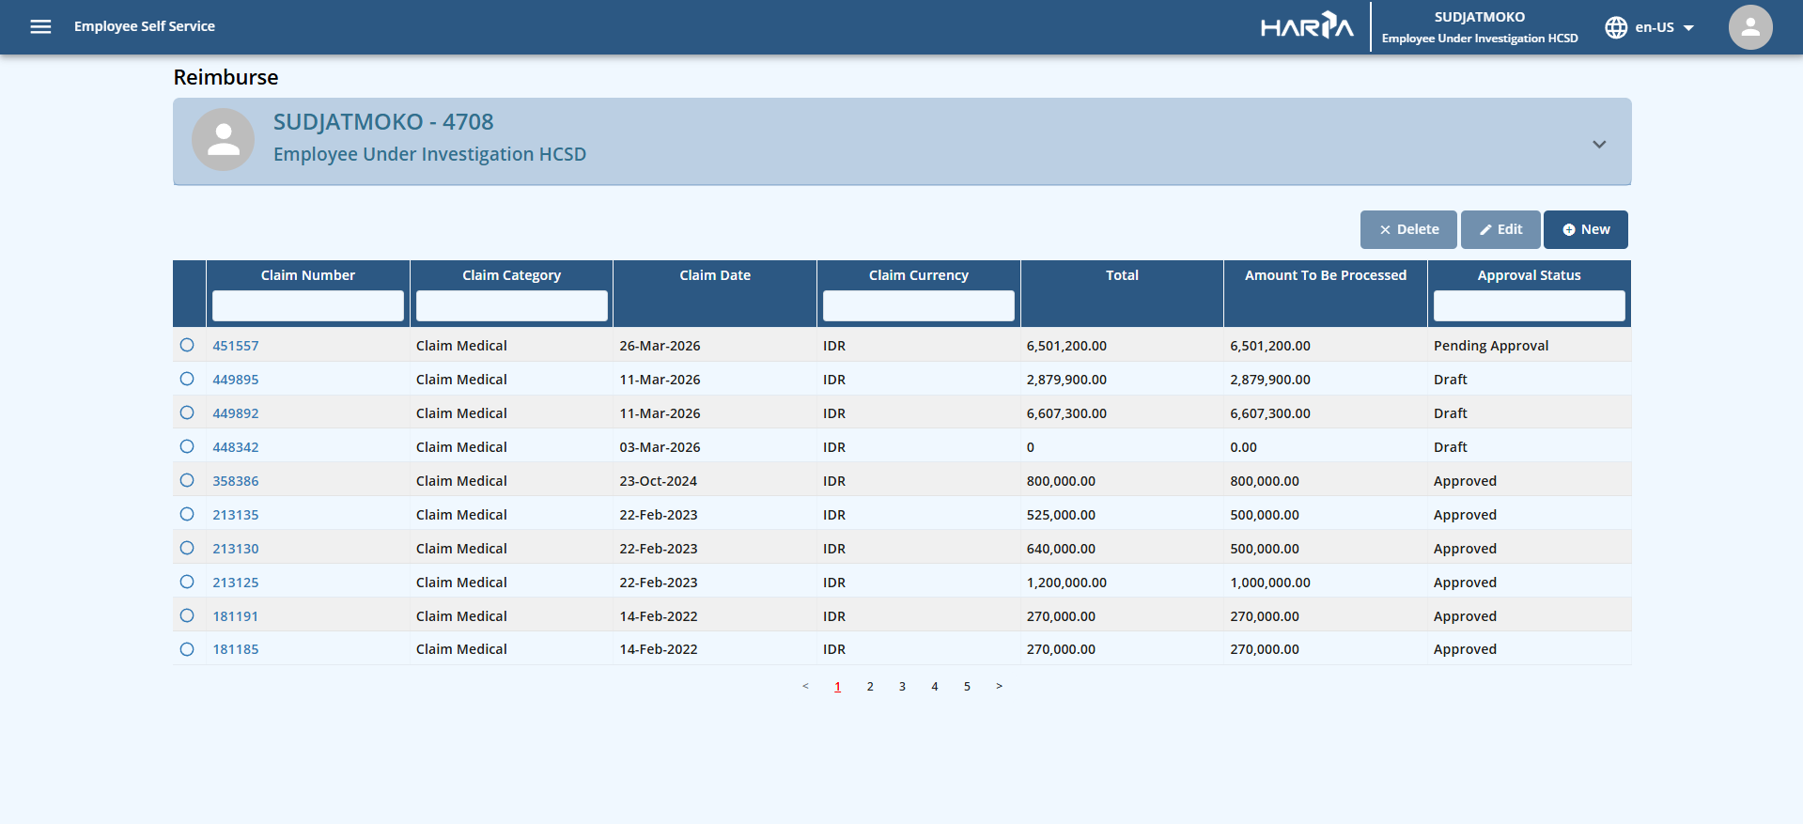Click the Edit button with pencil icon

[1500, 229]
